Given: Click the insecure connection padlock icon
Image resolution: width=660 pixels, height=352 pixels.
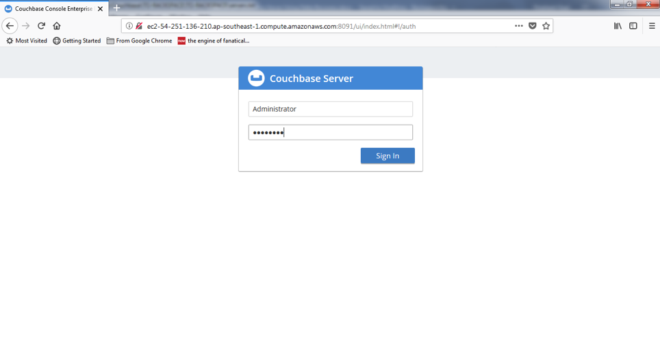Looking at the screenshot, I should (139, 26).
